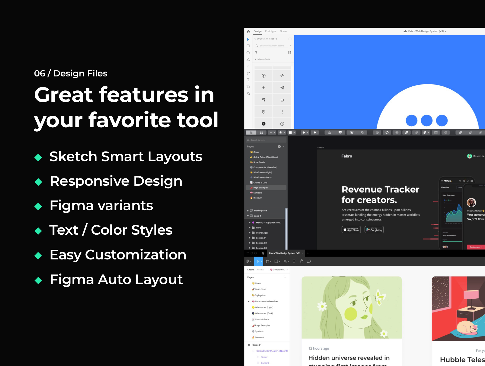Screen dimensions: 485x366
Task: Click the middle blue circle on canvas
Action: pyautogui.click(x=427, y=121)
